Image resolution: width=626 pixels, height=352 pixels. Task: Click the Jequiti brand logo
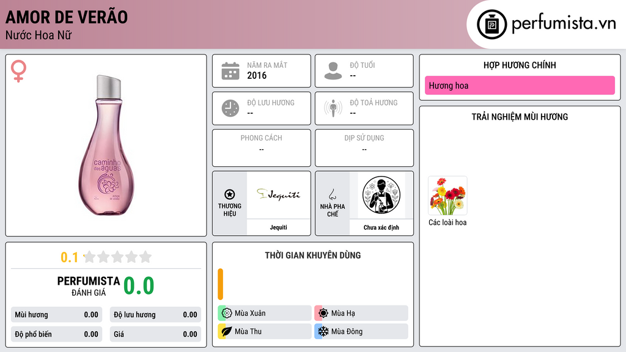pyautogui.click(x=278, y=195)
